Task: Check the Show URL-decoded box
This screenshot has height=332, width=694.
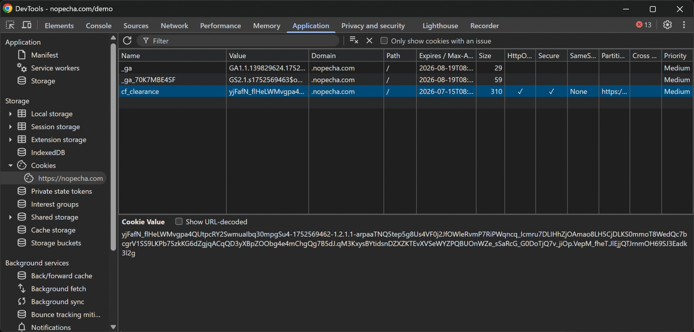Action: [179, 222]
